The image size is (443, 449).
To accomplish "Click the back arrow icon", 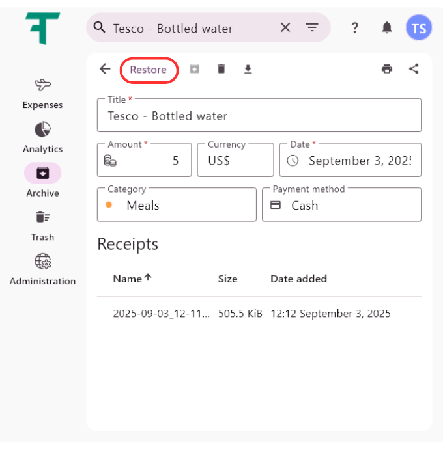I will point(106,69).
